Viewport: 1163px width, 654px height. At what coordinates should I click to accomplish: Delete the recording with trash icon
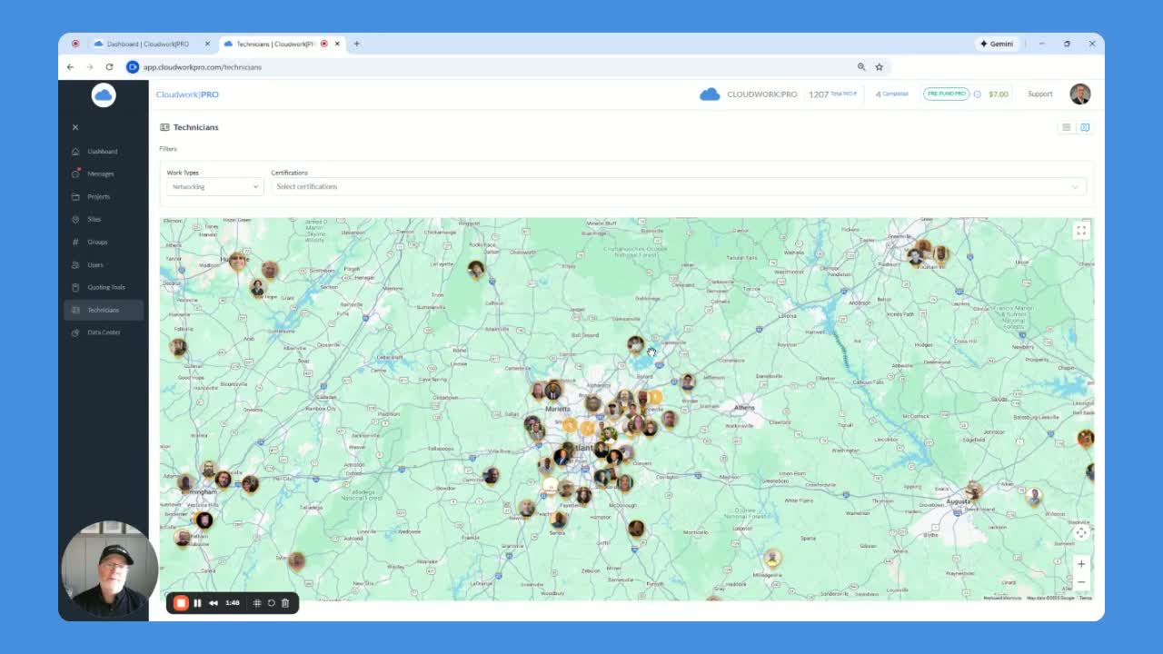tap(285, 603)
